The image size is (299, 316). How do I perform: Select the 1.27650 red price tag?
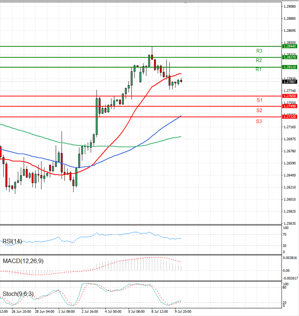(x=289, y=96)
